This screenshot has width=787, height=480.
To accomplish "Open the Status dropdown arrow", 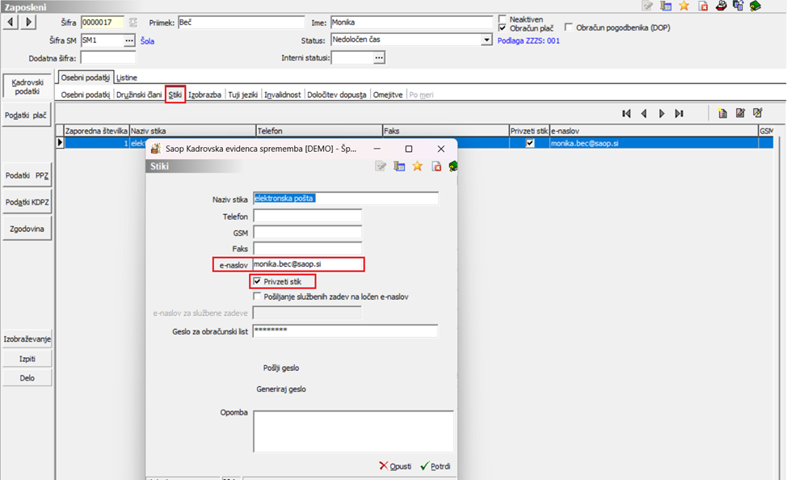I will [486, 40].
